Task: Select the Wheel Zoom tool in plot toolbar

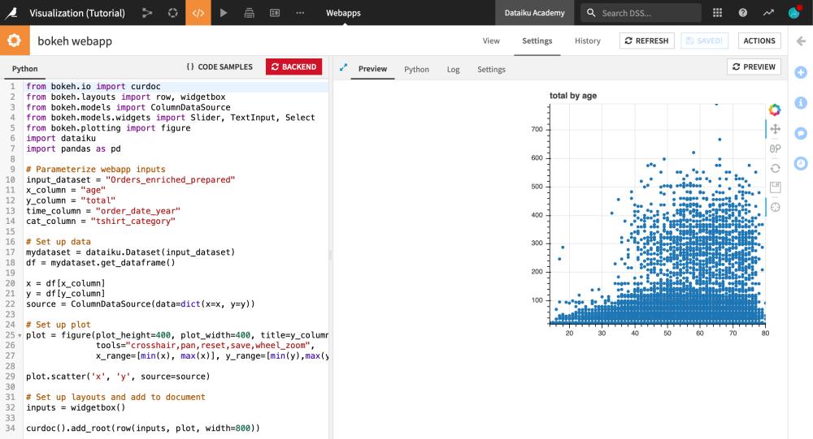Action: 775,149
